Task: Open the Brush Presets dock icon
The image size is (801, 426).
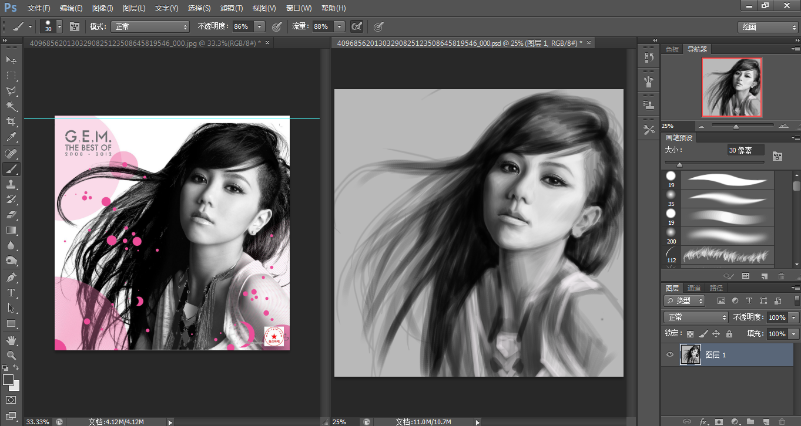Action: [x=649, y=82]
